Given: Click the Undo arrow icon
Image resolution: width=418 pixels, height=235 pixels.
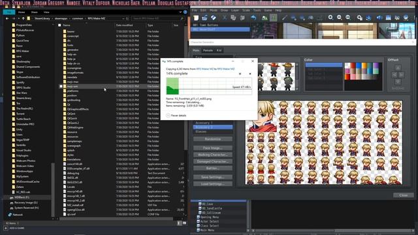Looking at the screenshot, I should (253, 18).
